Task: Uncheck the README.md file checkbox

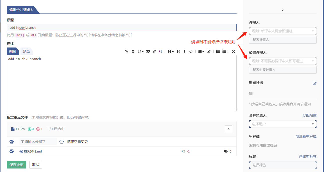Action: [11, 151]
